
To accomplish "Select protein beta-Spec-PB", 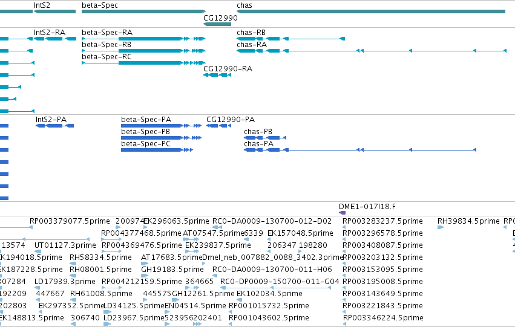I will [161, 138].
